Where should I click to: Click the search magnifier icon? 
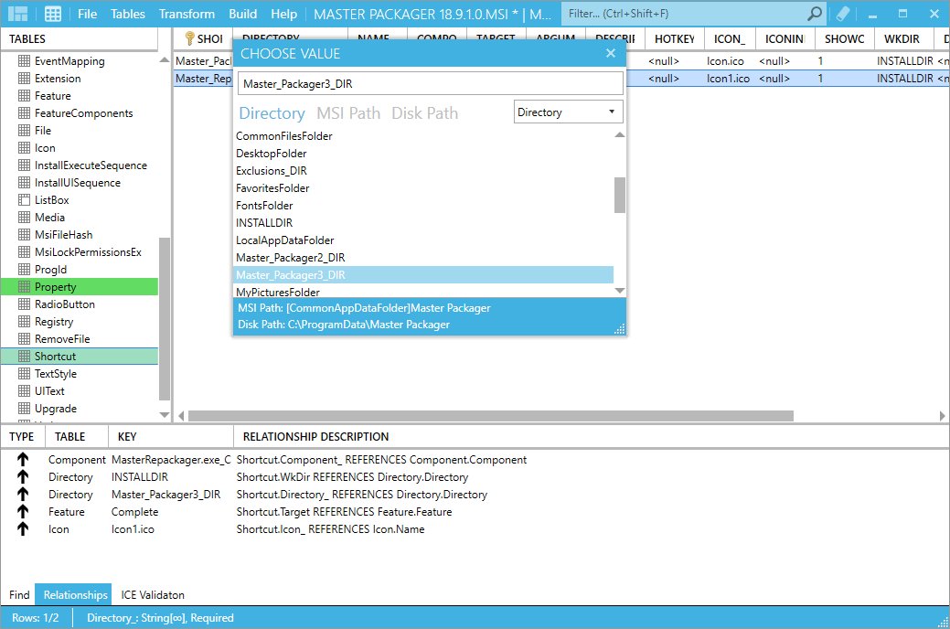point(815,14)
